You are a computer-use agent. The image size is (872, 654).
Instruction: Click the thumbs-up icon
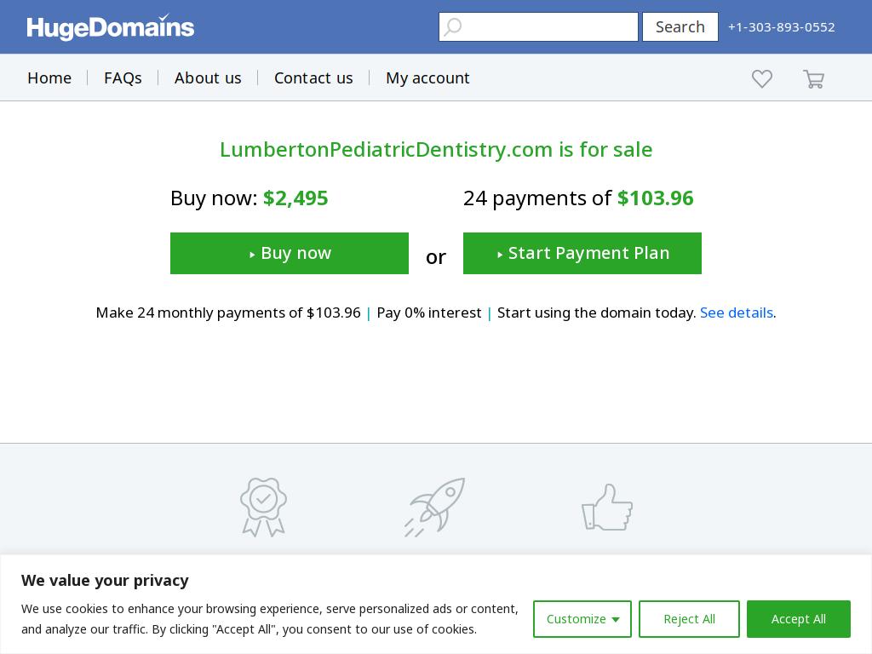click(x=606, y=508)
